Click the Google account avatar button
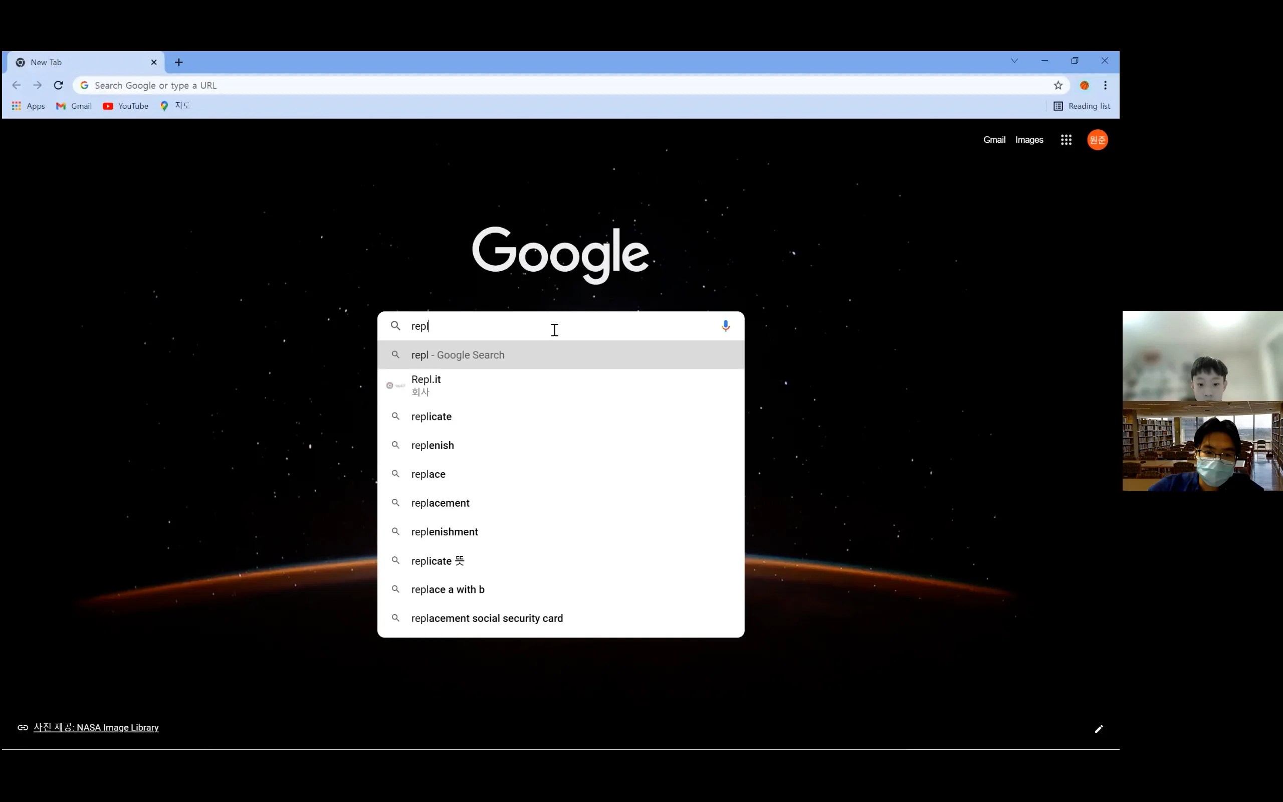 (1097, 140)
